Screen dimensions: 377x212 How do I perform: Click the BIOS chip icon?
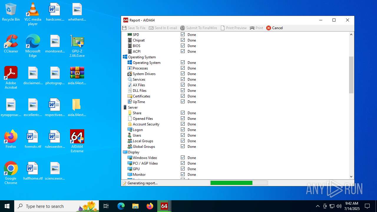(x=130, y=46)
